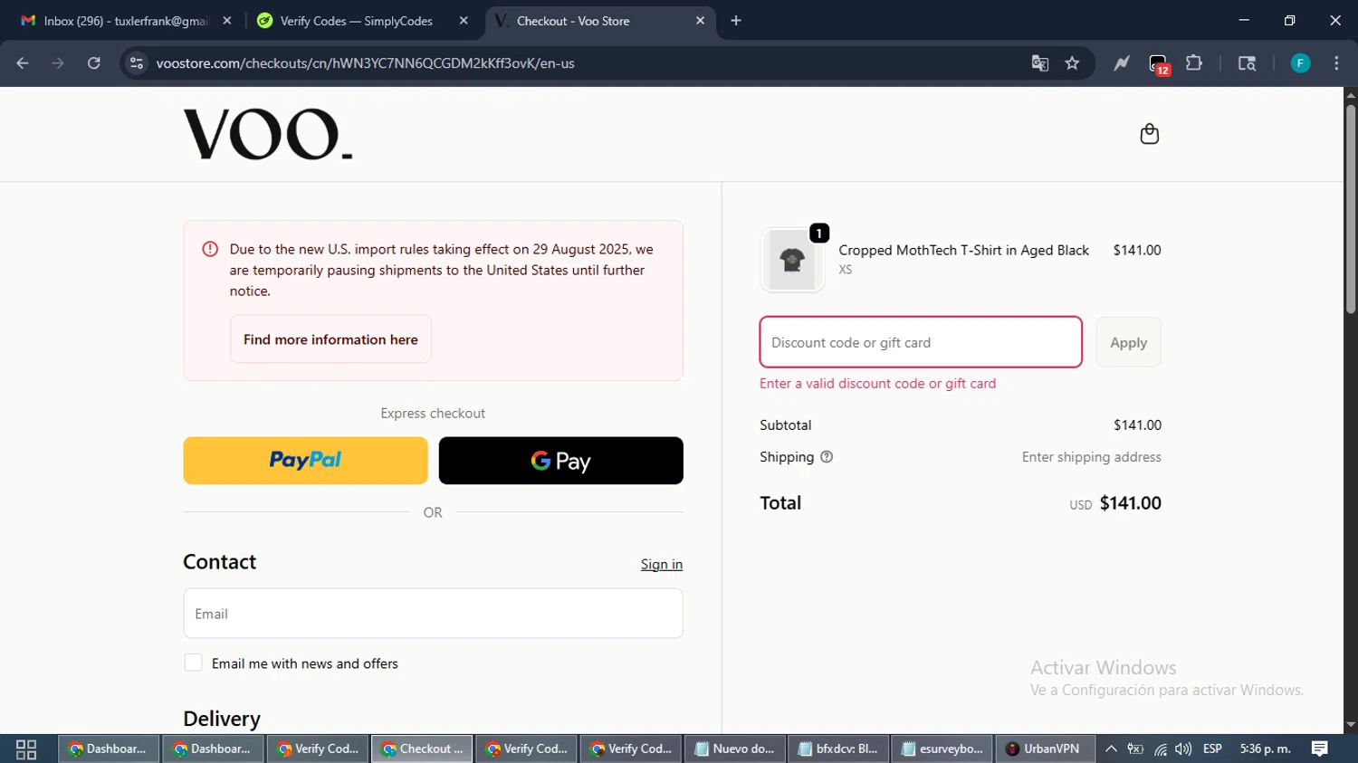
Task: Check Email me with news and offers
Action: (193, 663)
